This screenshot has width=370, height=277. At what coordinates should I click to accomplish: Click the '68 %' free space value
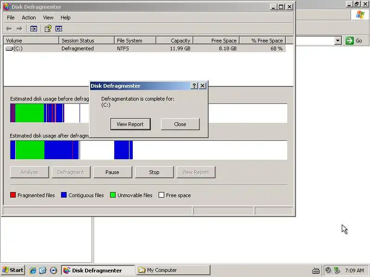click(x=277, y=48)
